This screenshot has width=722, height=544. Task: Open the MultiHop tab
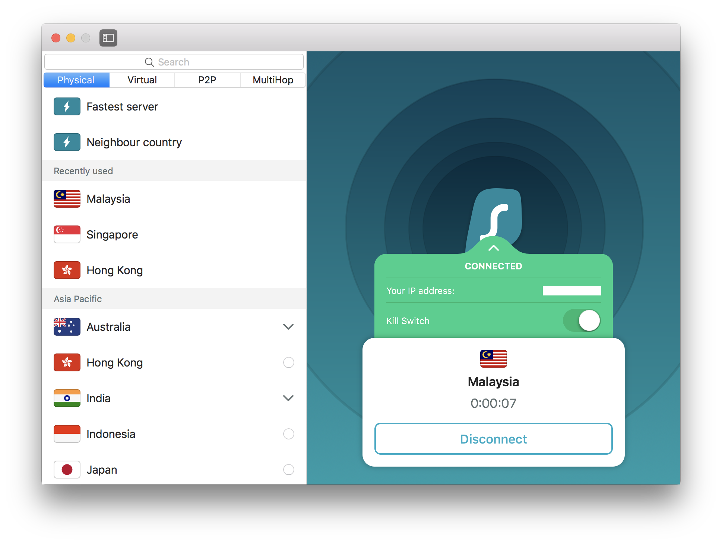click(273, 80)
